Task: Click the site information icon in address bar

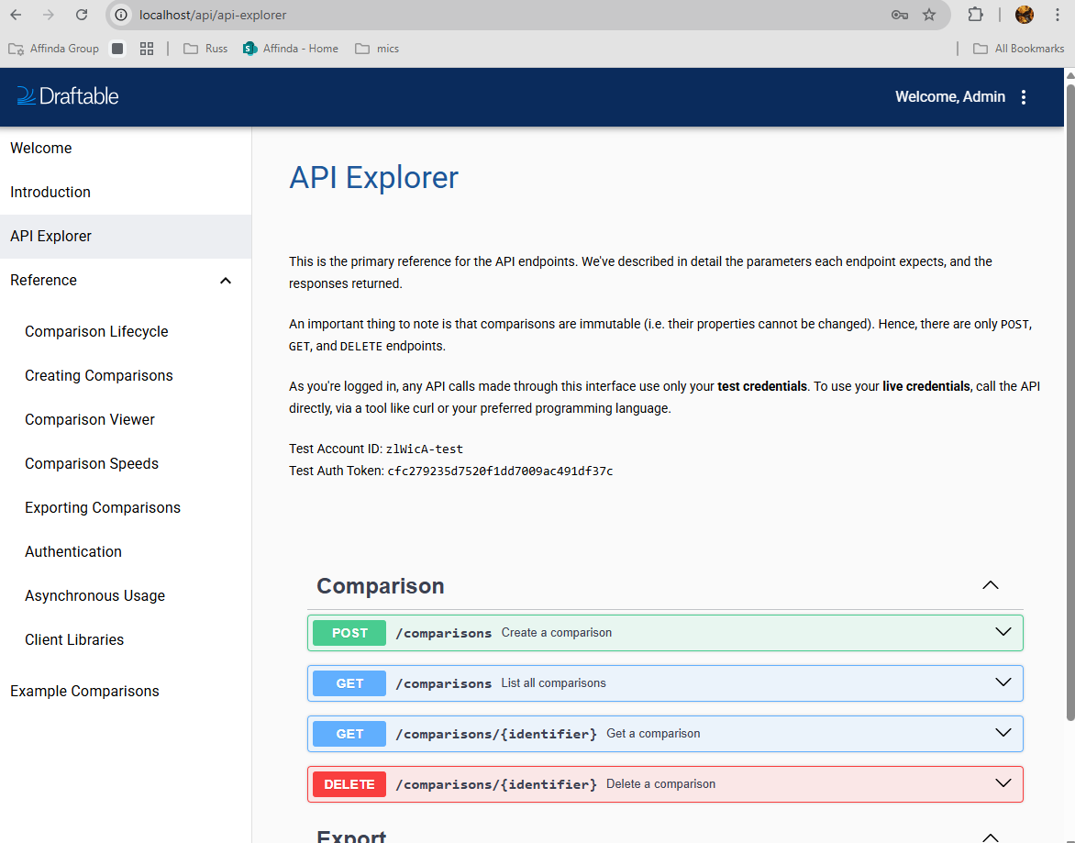Action: click(x=120, y=15)
